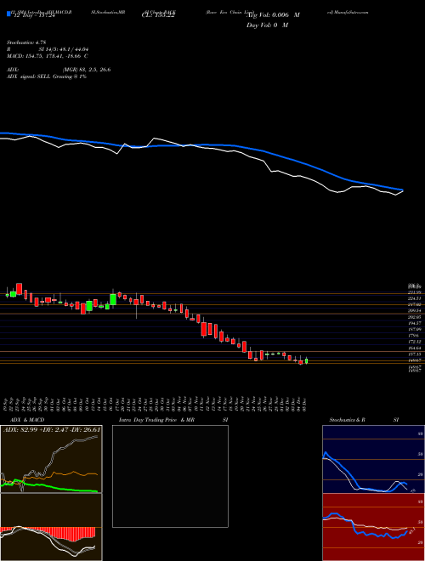Click the blue 12-day SMA legend square
Screen dimensions: 425x561
9,14
